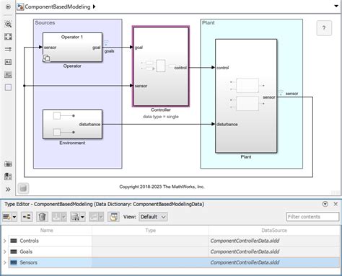Click the model icon beside the ComponentBasedModeling breadcrumb
342x276 pixels.
point(20,6)
